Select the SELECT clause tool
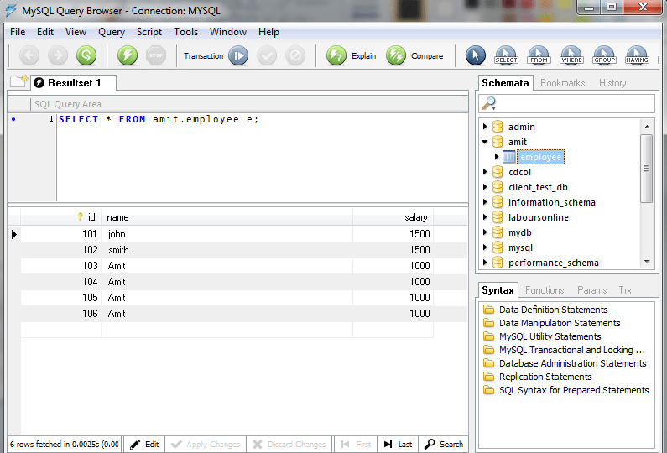667x453 pixels. [506, 55]
